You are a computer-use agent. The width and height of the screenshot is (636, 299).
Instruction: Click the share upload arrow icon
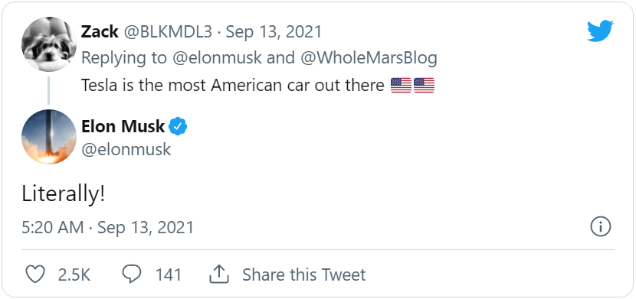219,275
